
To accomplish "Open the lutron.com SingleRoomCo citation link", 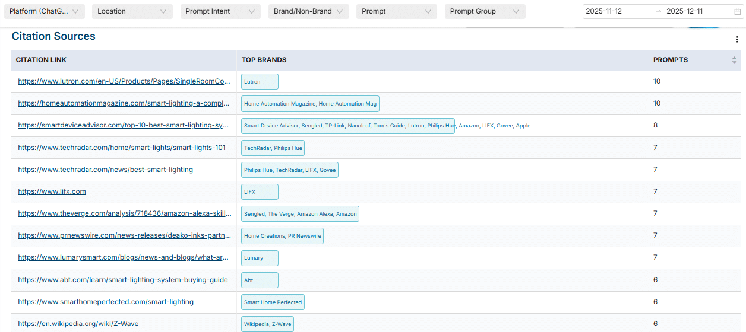I will coord(124,81).
